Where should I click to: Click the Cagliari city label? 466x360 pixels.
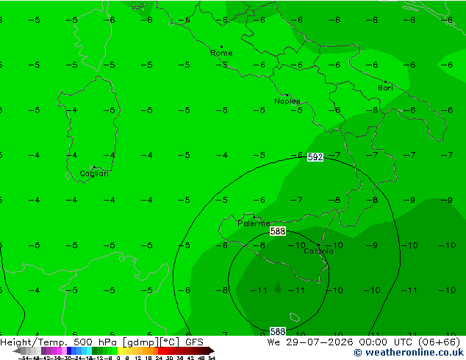pos(94,173)
